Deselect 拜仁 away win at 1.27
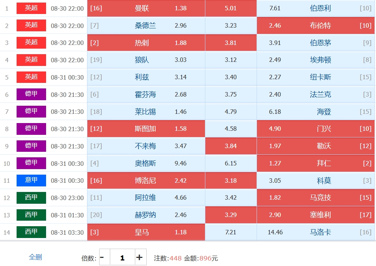 click(x=316, y=163)
